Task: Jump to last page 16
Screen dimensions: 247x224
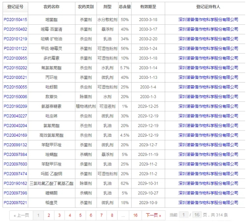Action: pos(135,215)
